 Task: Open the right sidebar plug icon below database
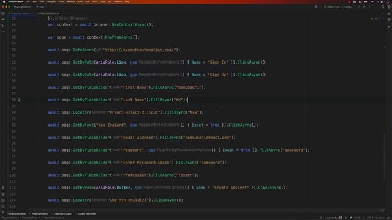389,27
